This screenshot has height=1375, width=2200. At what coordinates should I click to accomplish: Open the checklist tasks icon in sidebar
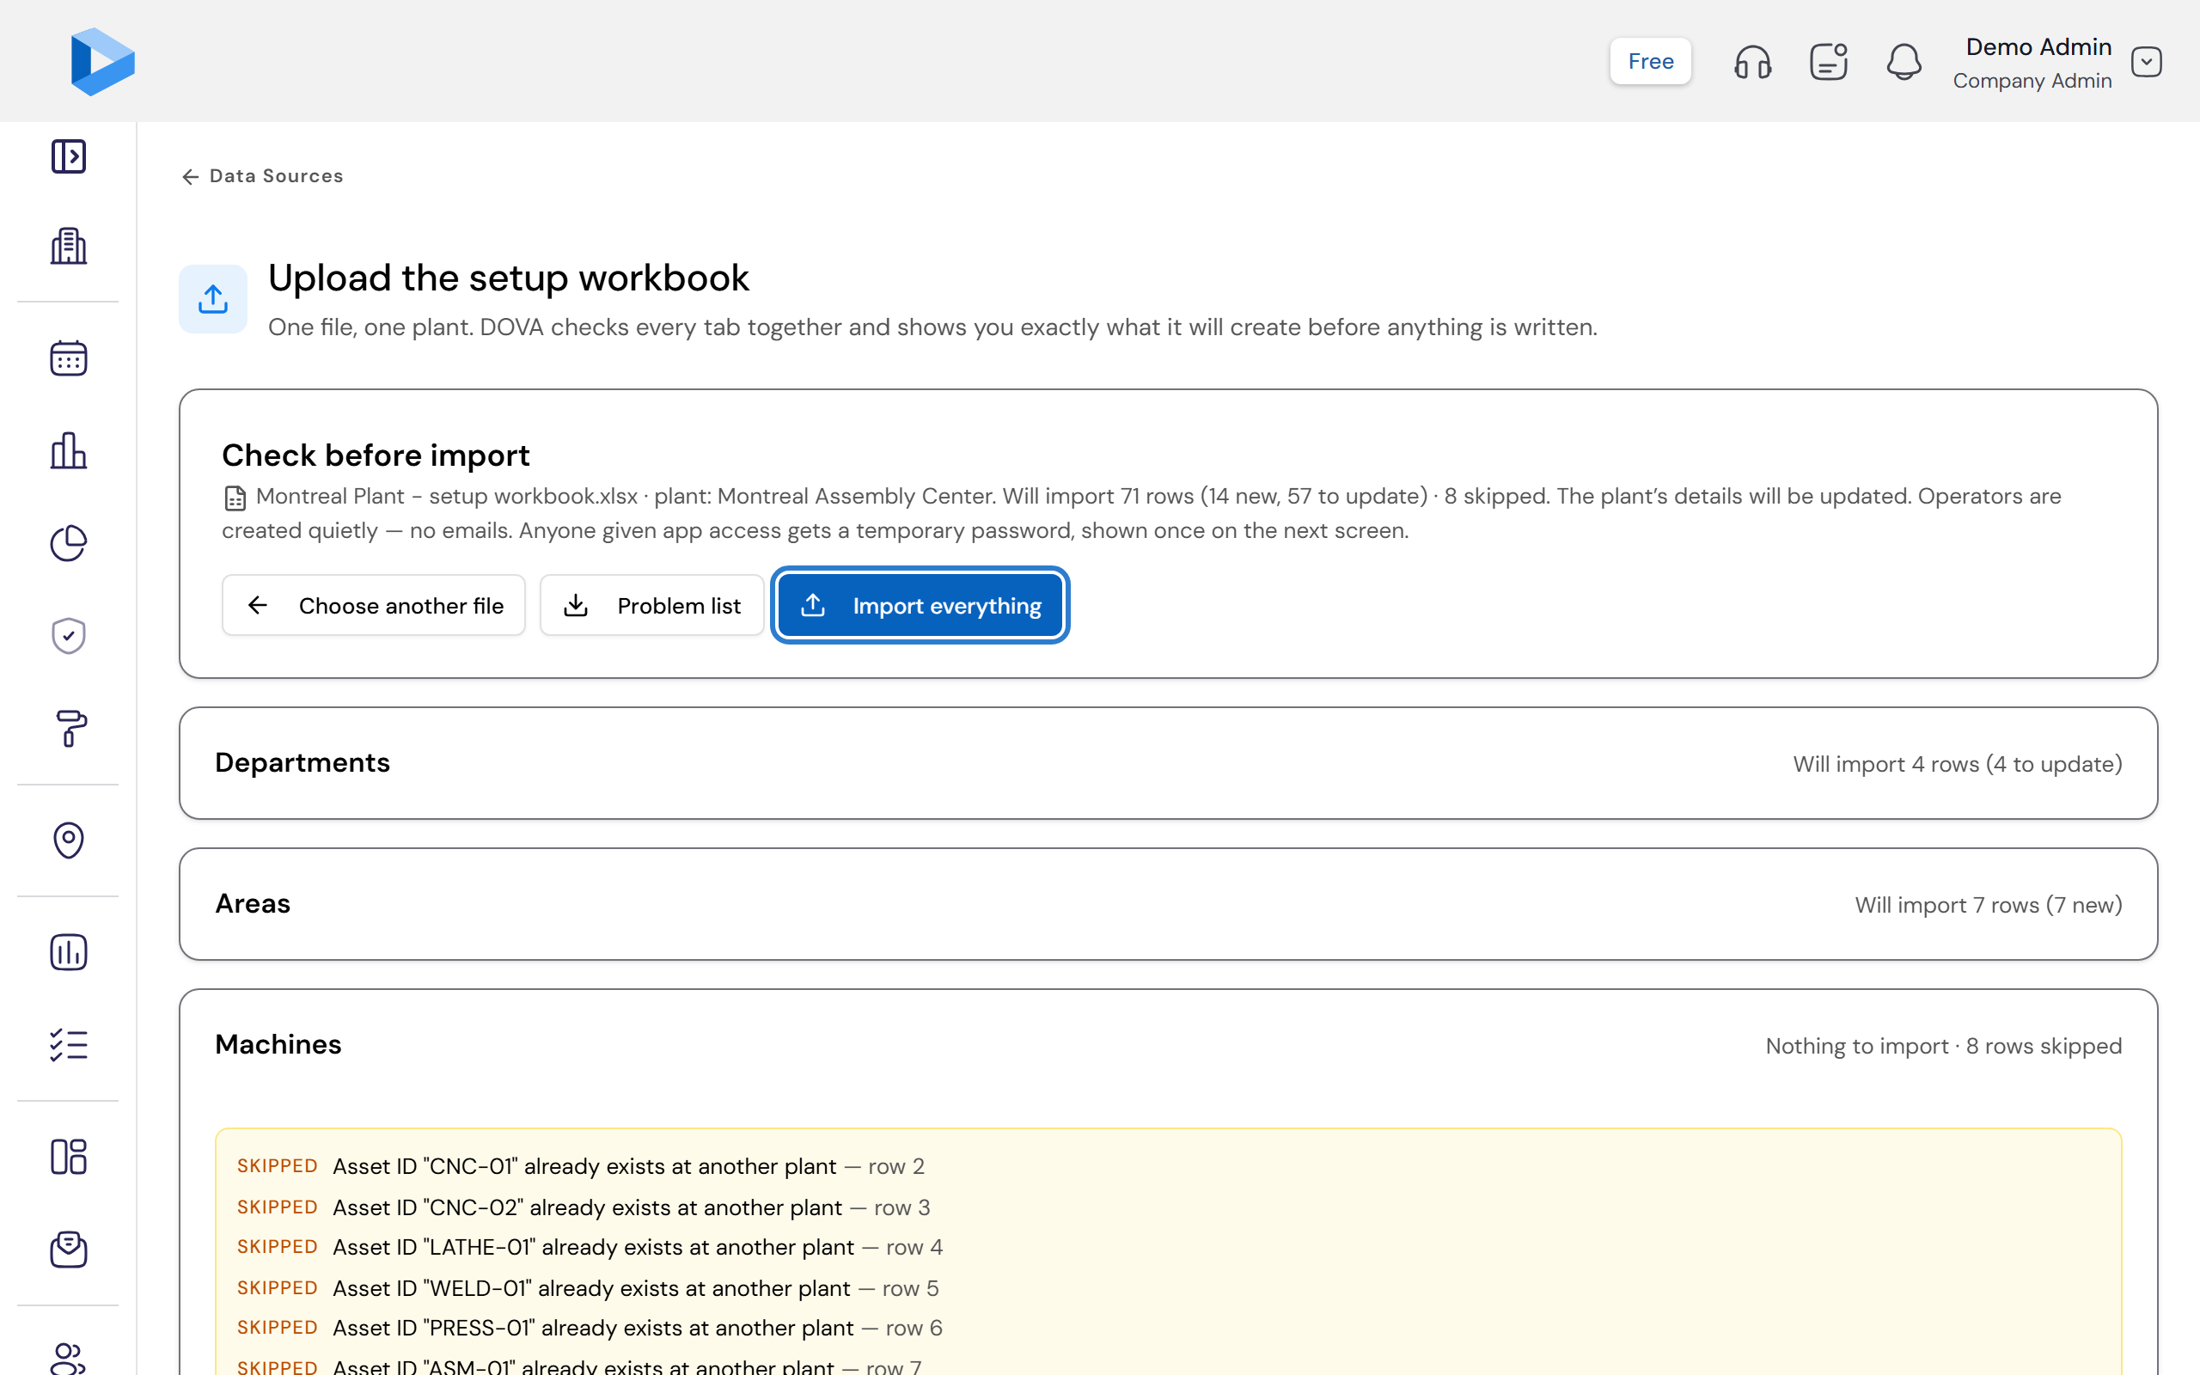click(x=68, y=1045)
